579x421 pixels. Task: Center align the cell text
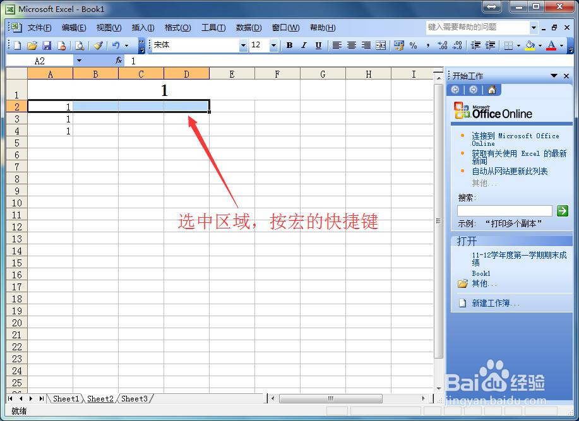click(352, 45)
